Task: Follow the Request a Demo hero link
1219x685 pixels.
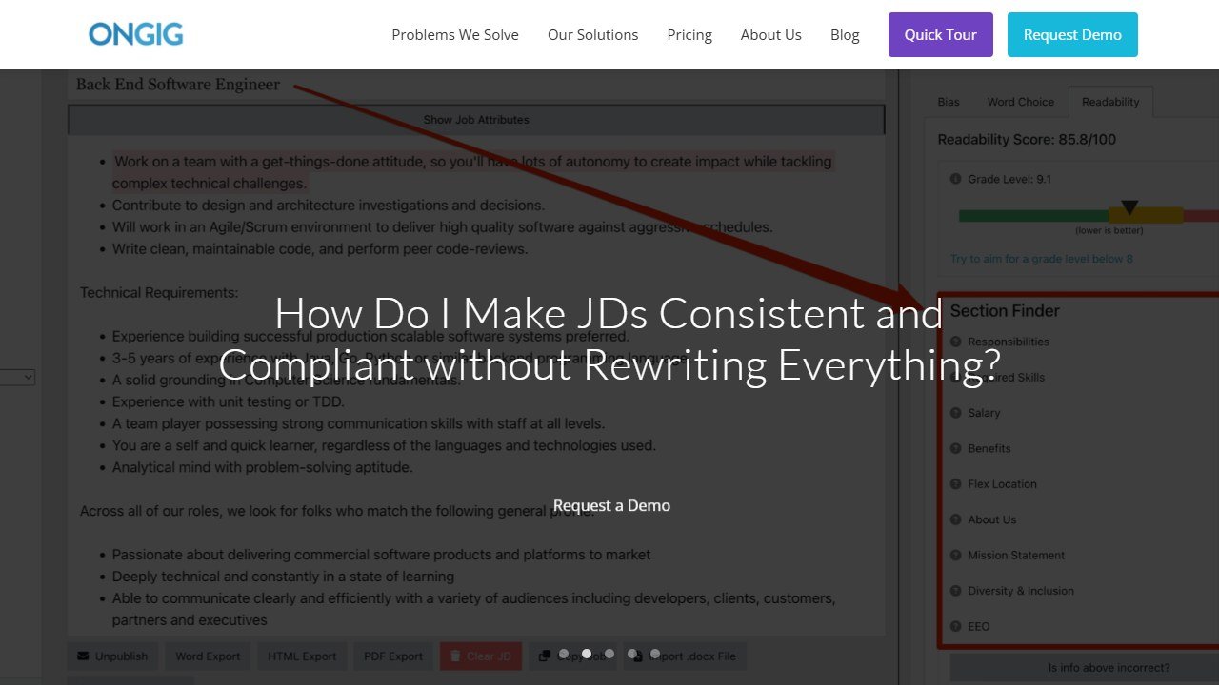Action: click(611, 505)
